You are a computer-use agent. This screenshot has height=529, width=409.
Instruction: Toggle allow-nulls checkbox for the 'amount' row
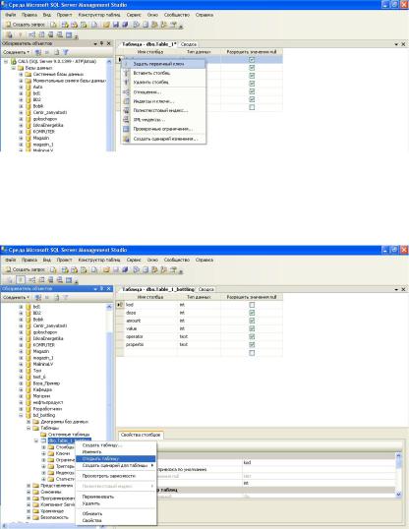click(x=252, y=321)
